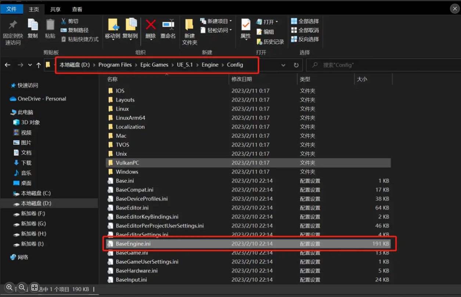Open the Share ribbon tab
Viewport: 461px width, 297px height.
point(55,10)
